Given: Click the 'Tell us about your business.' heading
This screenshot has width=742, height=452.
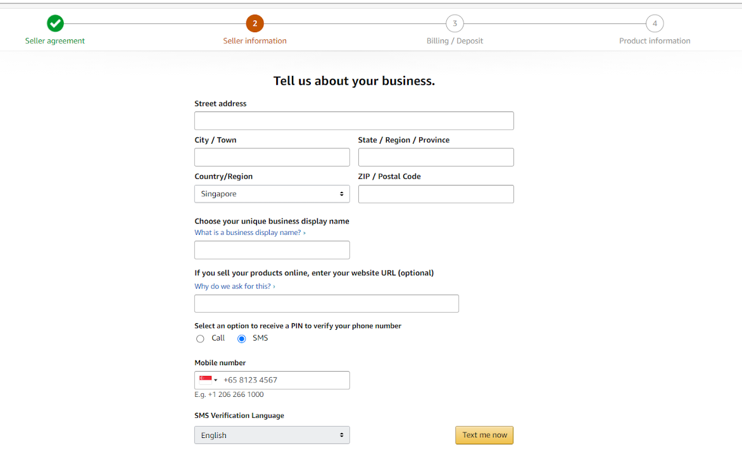Looking at the screenshot, I should 354,81.
